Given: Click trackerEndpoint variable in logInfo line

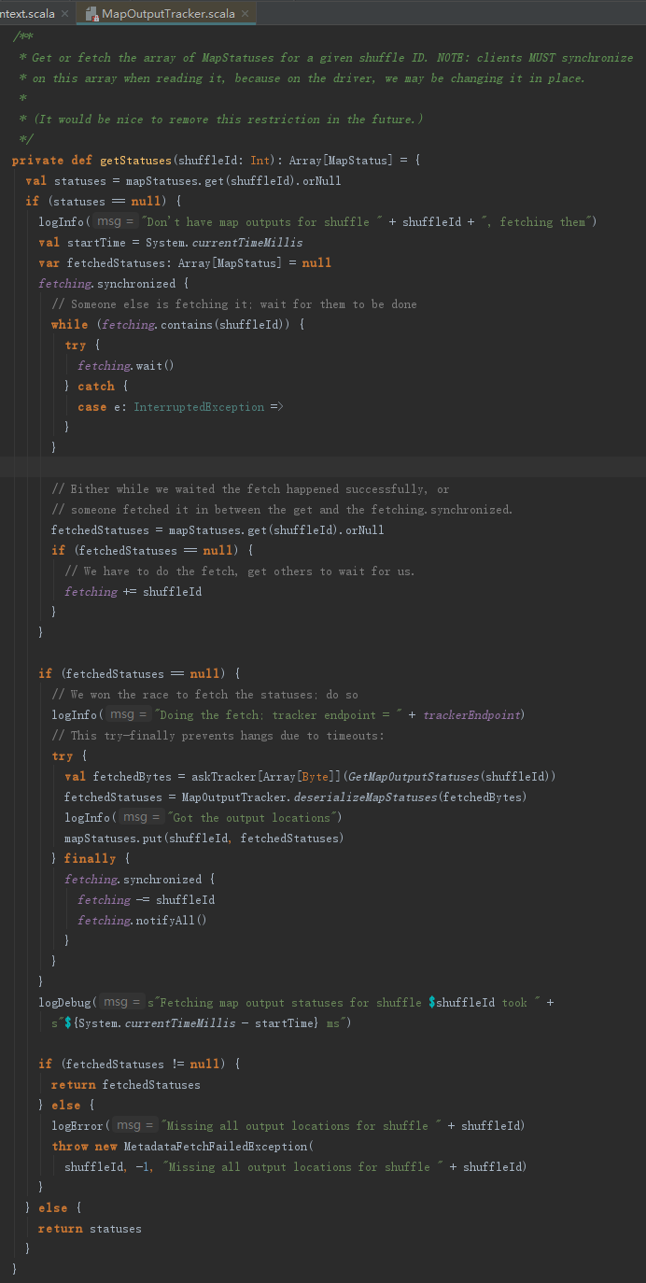Looking at the screenshot, I should click(x=473, y=715).
